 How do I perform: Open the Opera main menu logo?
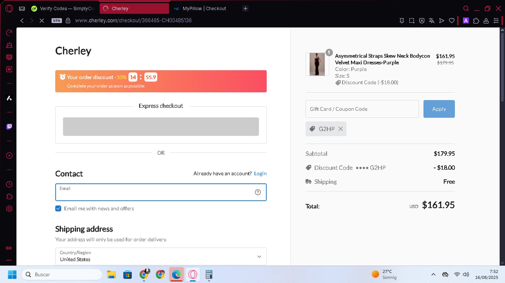pos(9,8)
